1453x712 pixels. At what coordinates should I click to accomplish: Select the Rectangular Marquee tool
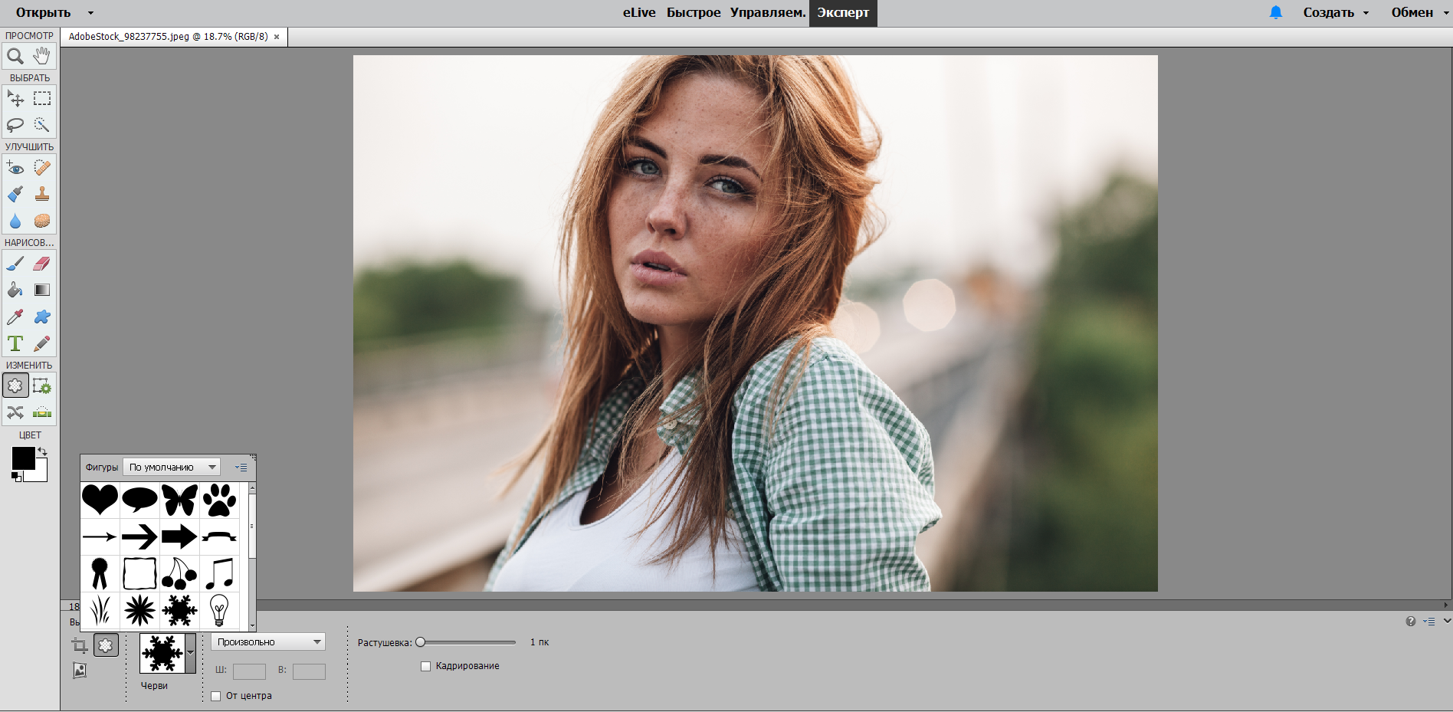point(42,98)
